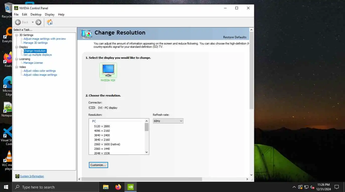Image resolution: width=345 pixels, height=192 pixels.
Task: Go to the Home page icon
Action: pos(50,22)
